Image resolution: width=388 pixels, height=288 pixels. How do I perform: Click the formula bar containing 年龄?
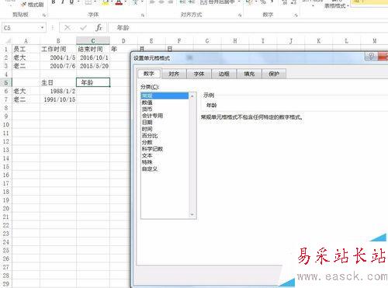[x=248, y=28]
